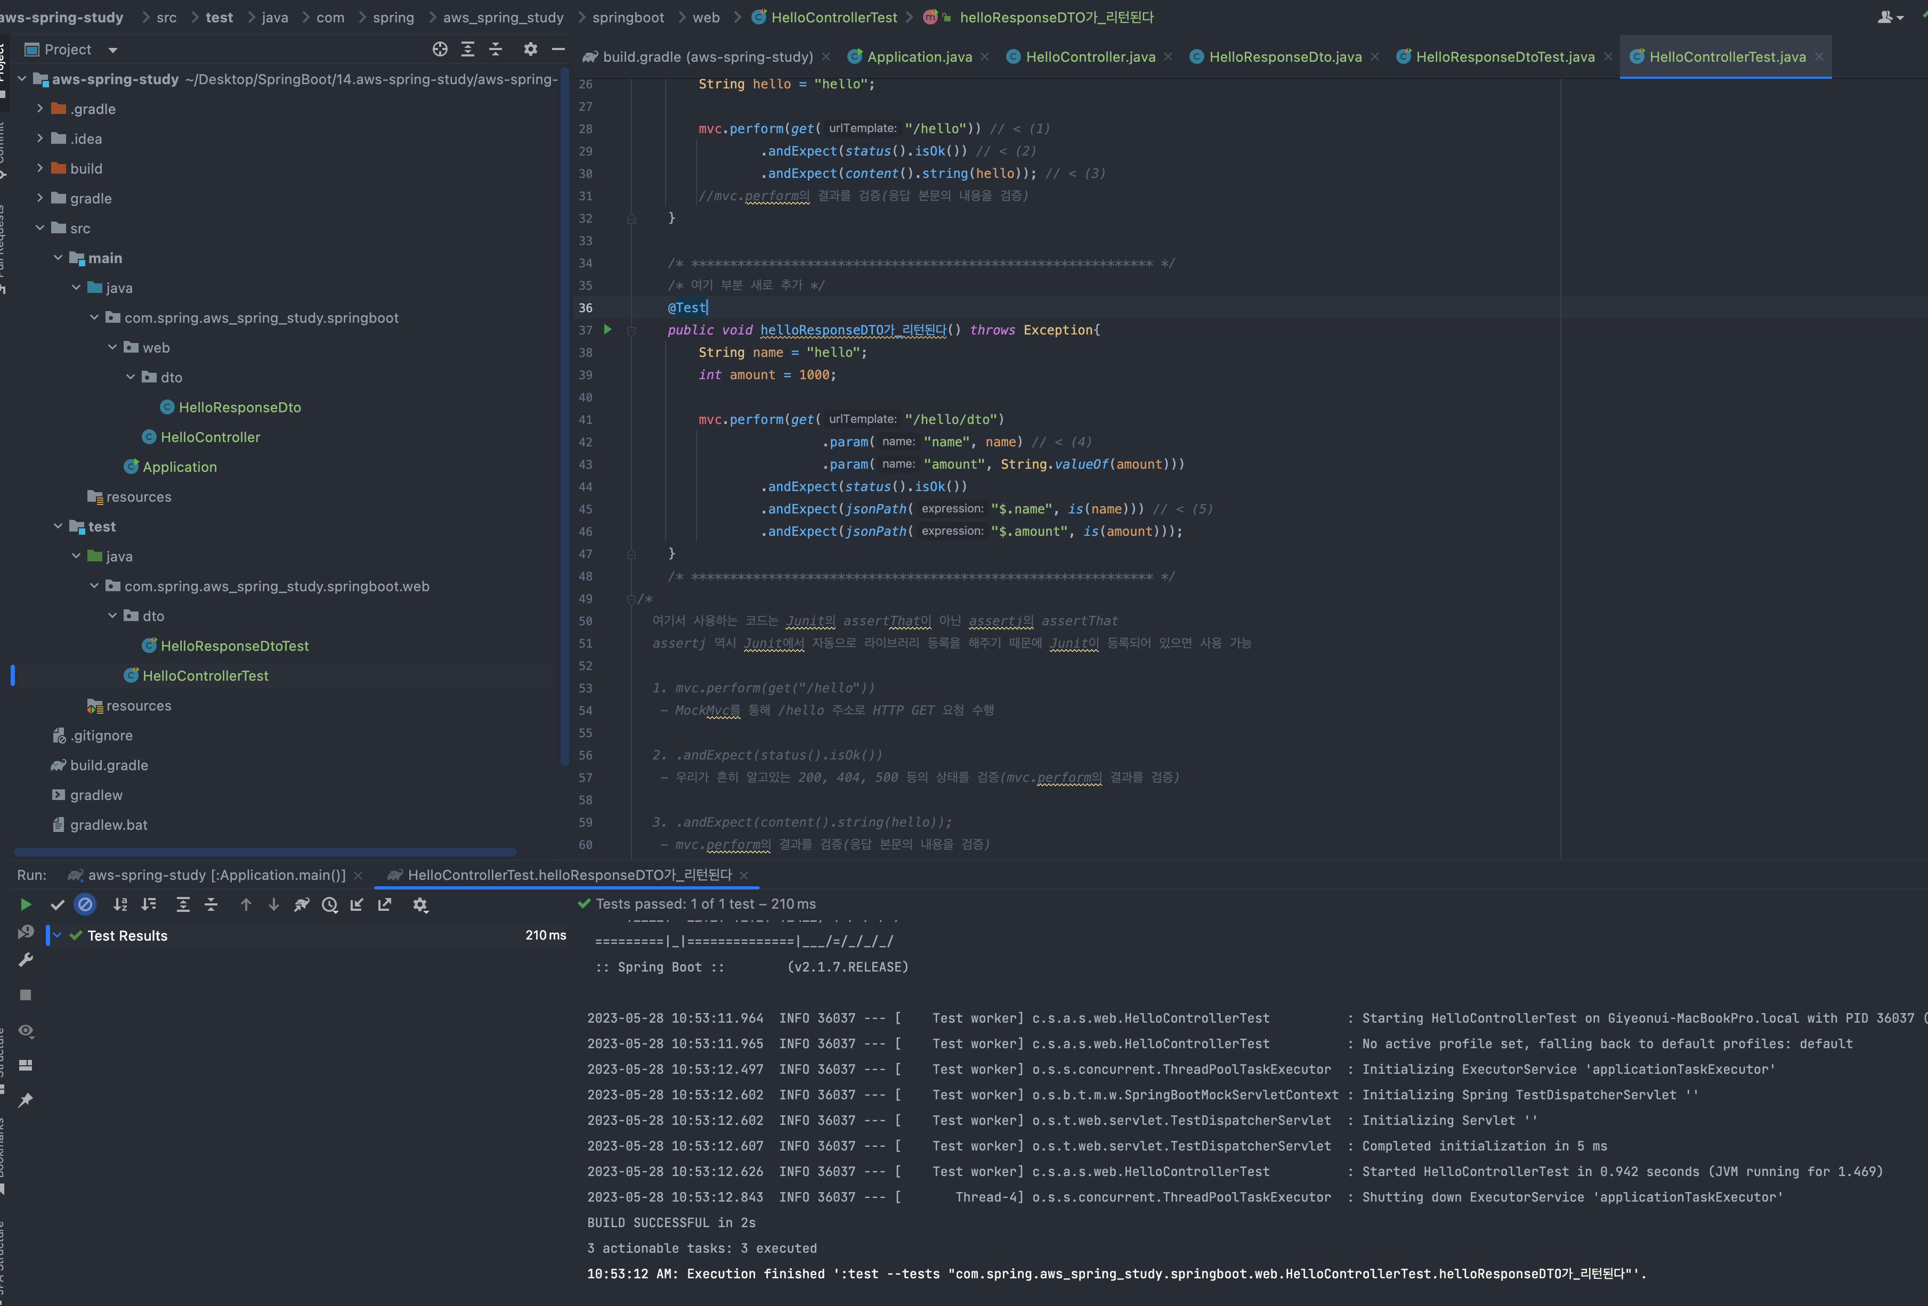Viewport: 1928px width, 1306px height.
Task: Click the Restore Layout icon in Run sidebar
Action: tap(26, 1065)
